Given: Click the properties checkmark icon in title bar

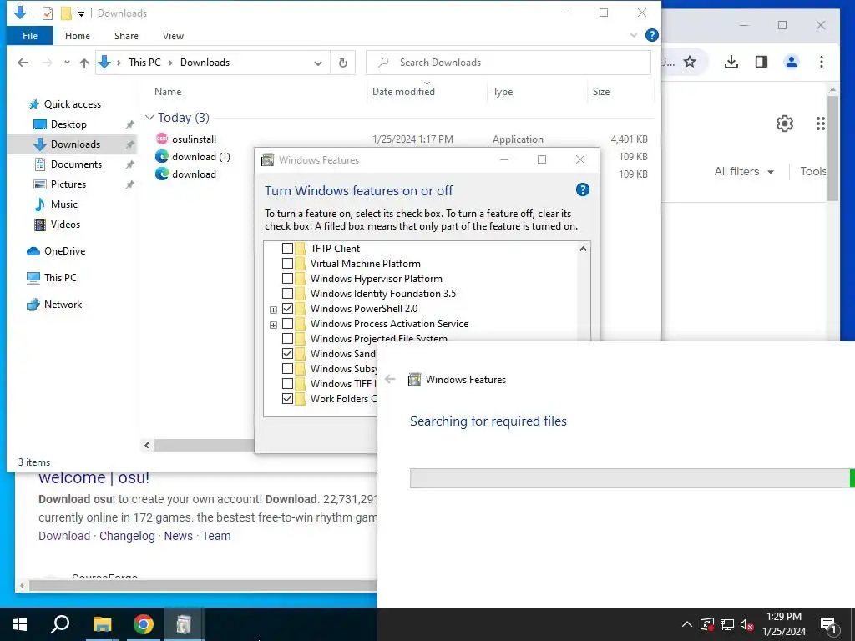Looking at the screenshot, I should (48, 13).
